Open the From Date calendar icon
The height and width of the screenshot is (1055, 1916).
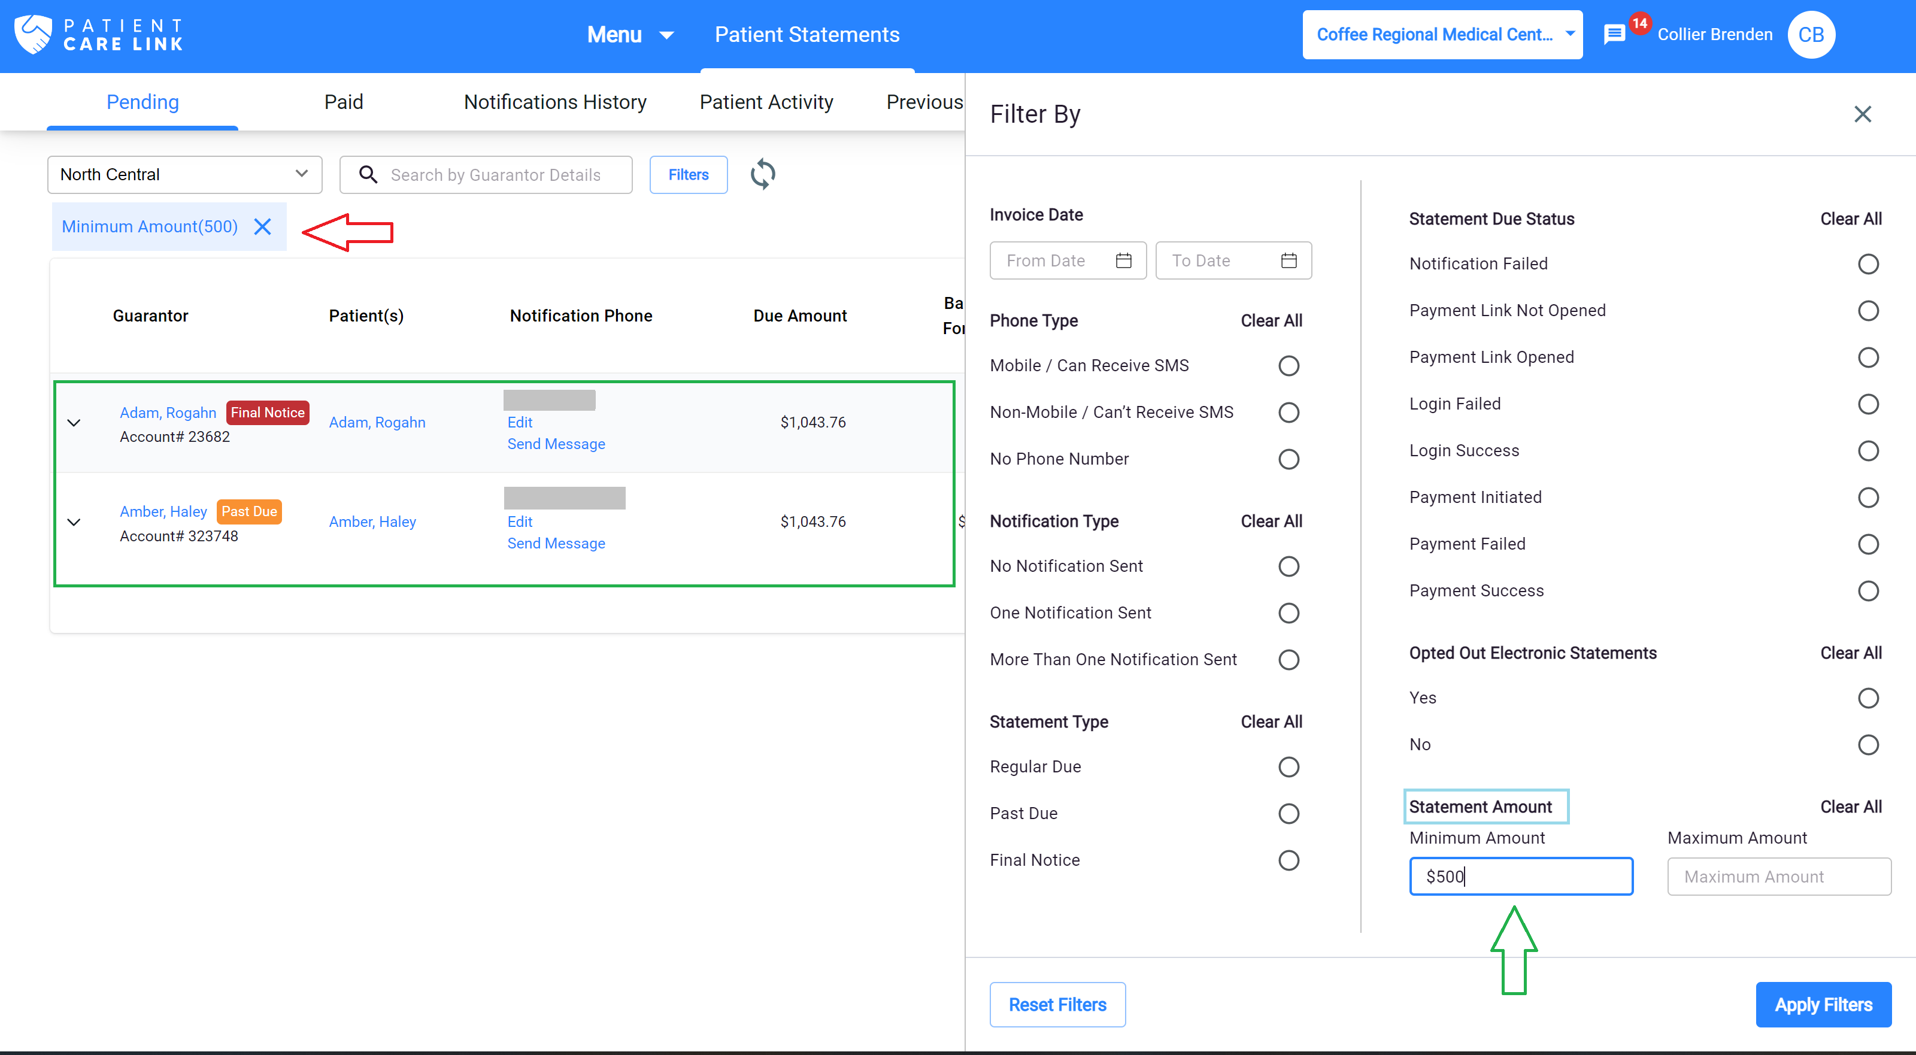click(x=1123, y=260)
